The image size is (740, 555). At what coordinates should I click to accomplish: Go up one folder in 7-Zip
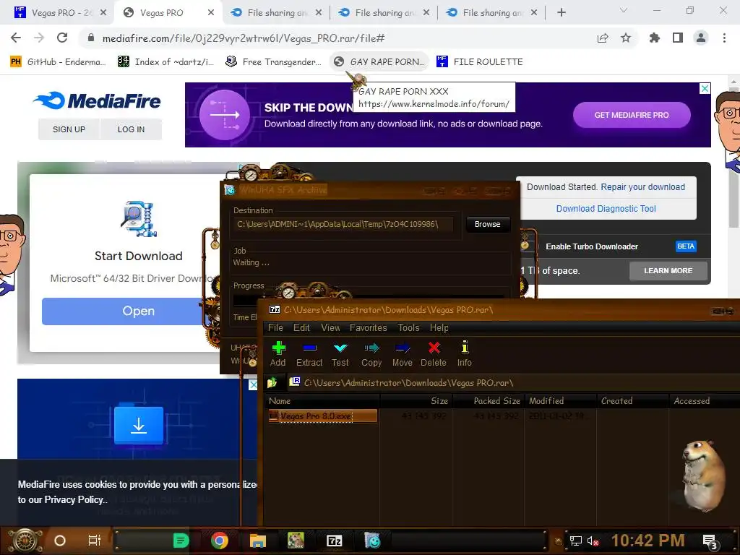[x=272, y=382]
